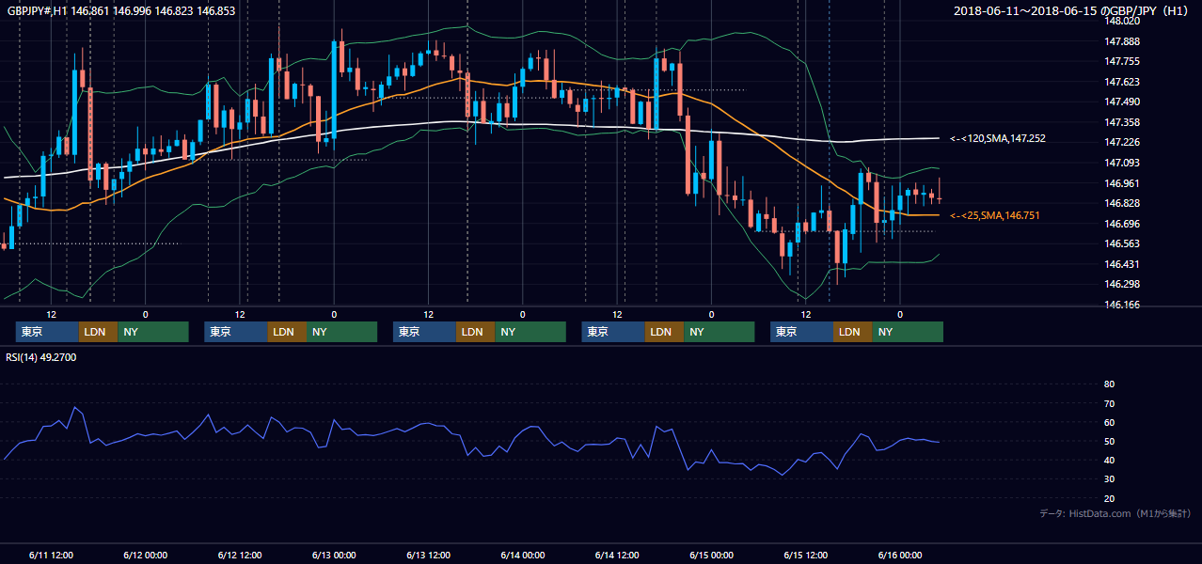This screenshot has width=1202, height=564.
Task: Click the HistData.com data credit text
Action: [1115, 513]
